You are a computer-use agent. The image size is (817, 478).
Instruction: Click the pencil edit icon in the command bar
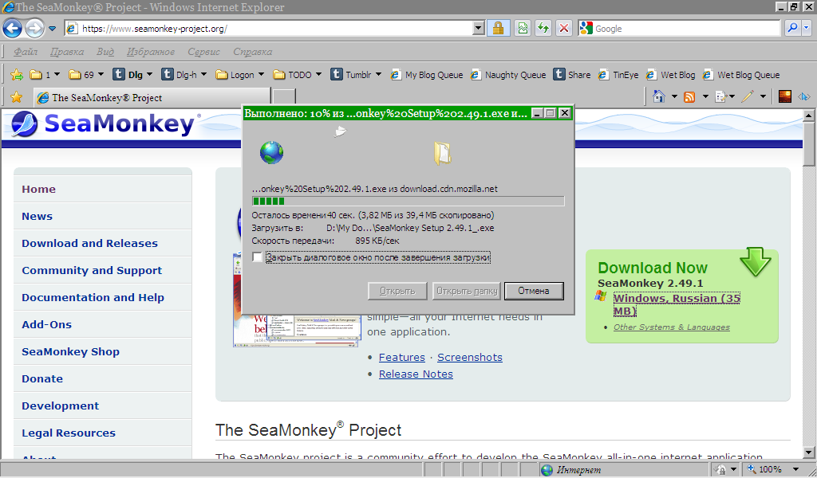748,96
